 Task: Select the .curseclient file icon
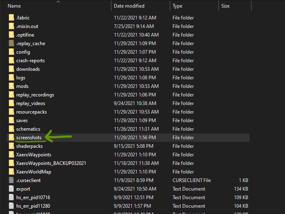click(11, 180)
